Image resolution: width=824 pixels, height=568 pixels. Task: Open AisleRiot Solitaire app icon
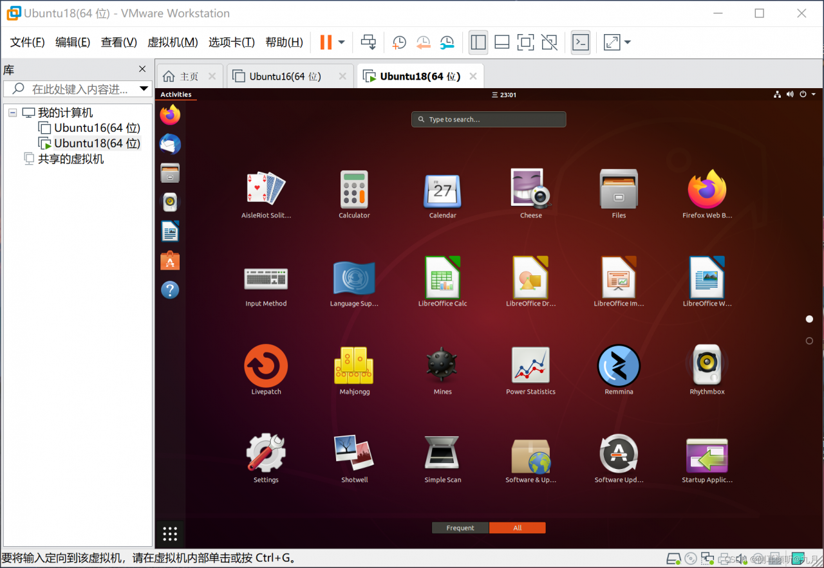point(266,189)
